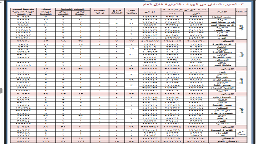The image size is (256, 144).
Task: Click 'متوسط نصيب الهيئة الشبابية من السكان' header
Action: tap(23, 12)
